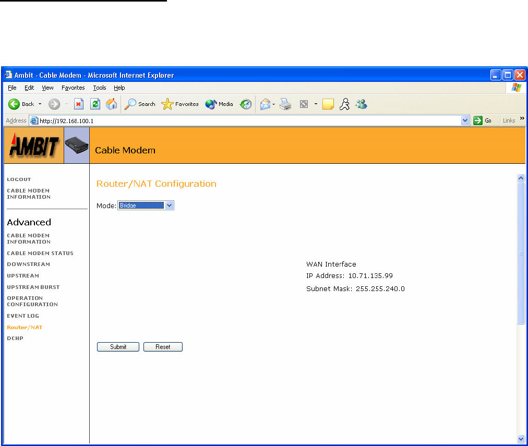
Task: Open the File menu
Action: point(12,88)
